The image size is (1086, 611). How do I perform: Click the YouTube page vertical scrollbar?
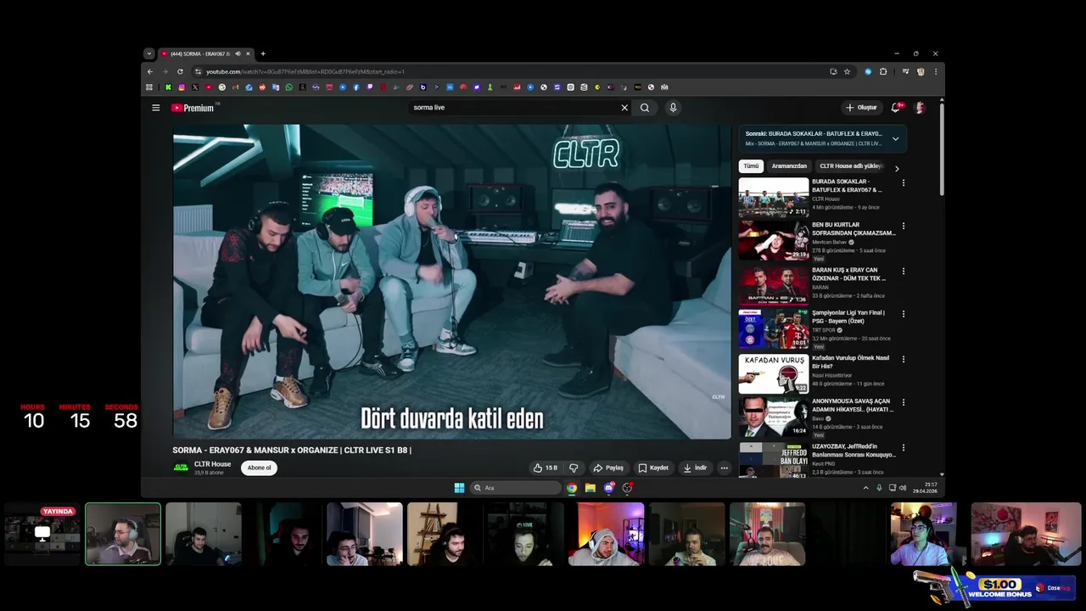[942, 149]
